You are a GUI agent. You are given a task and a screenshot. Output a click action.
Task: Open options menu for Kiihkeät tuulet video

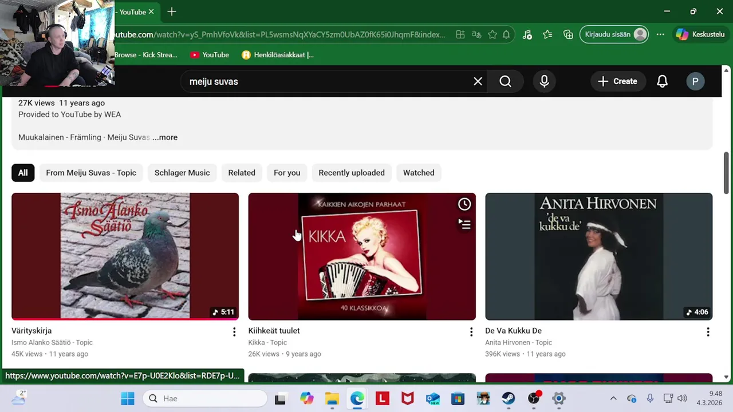point(471,332)
